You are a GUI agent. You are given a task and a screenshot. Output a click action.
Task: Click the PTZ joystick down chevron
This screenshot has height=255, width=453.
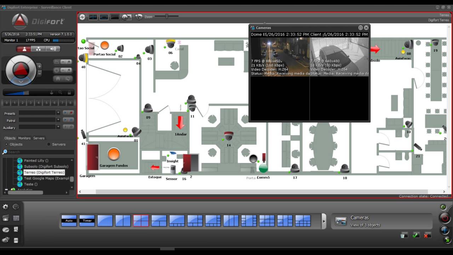(21, 81)
